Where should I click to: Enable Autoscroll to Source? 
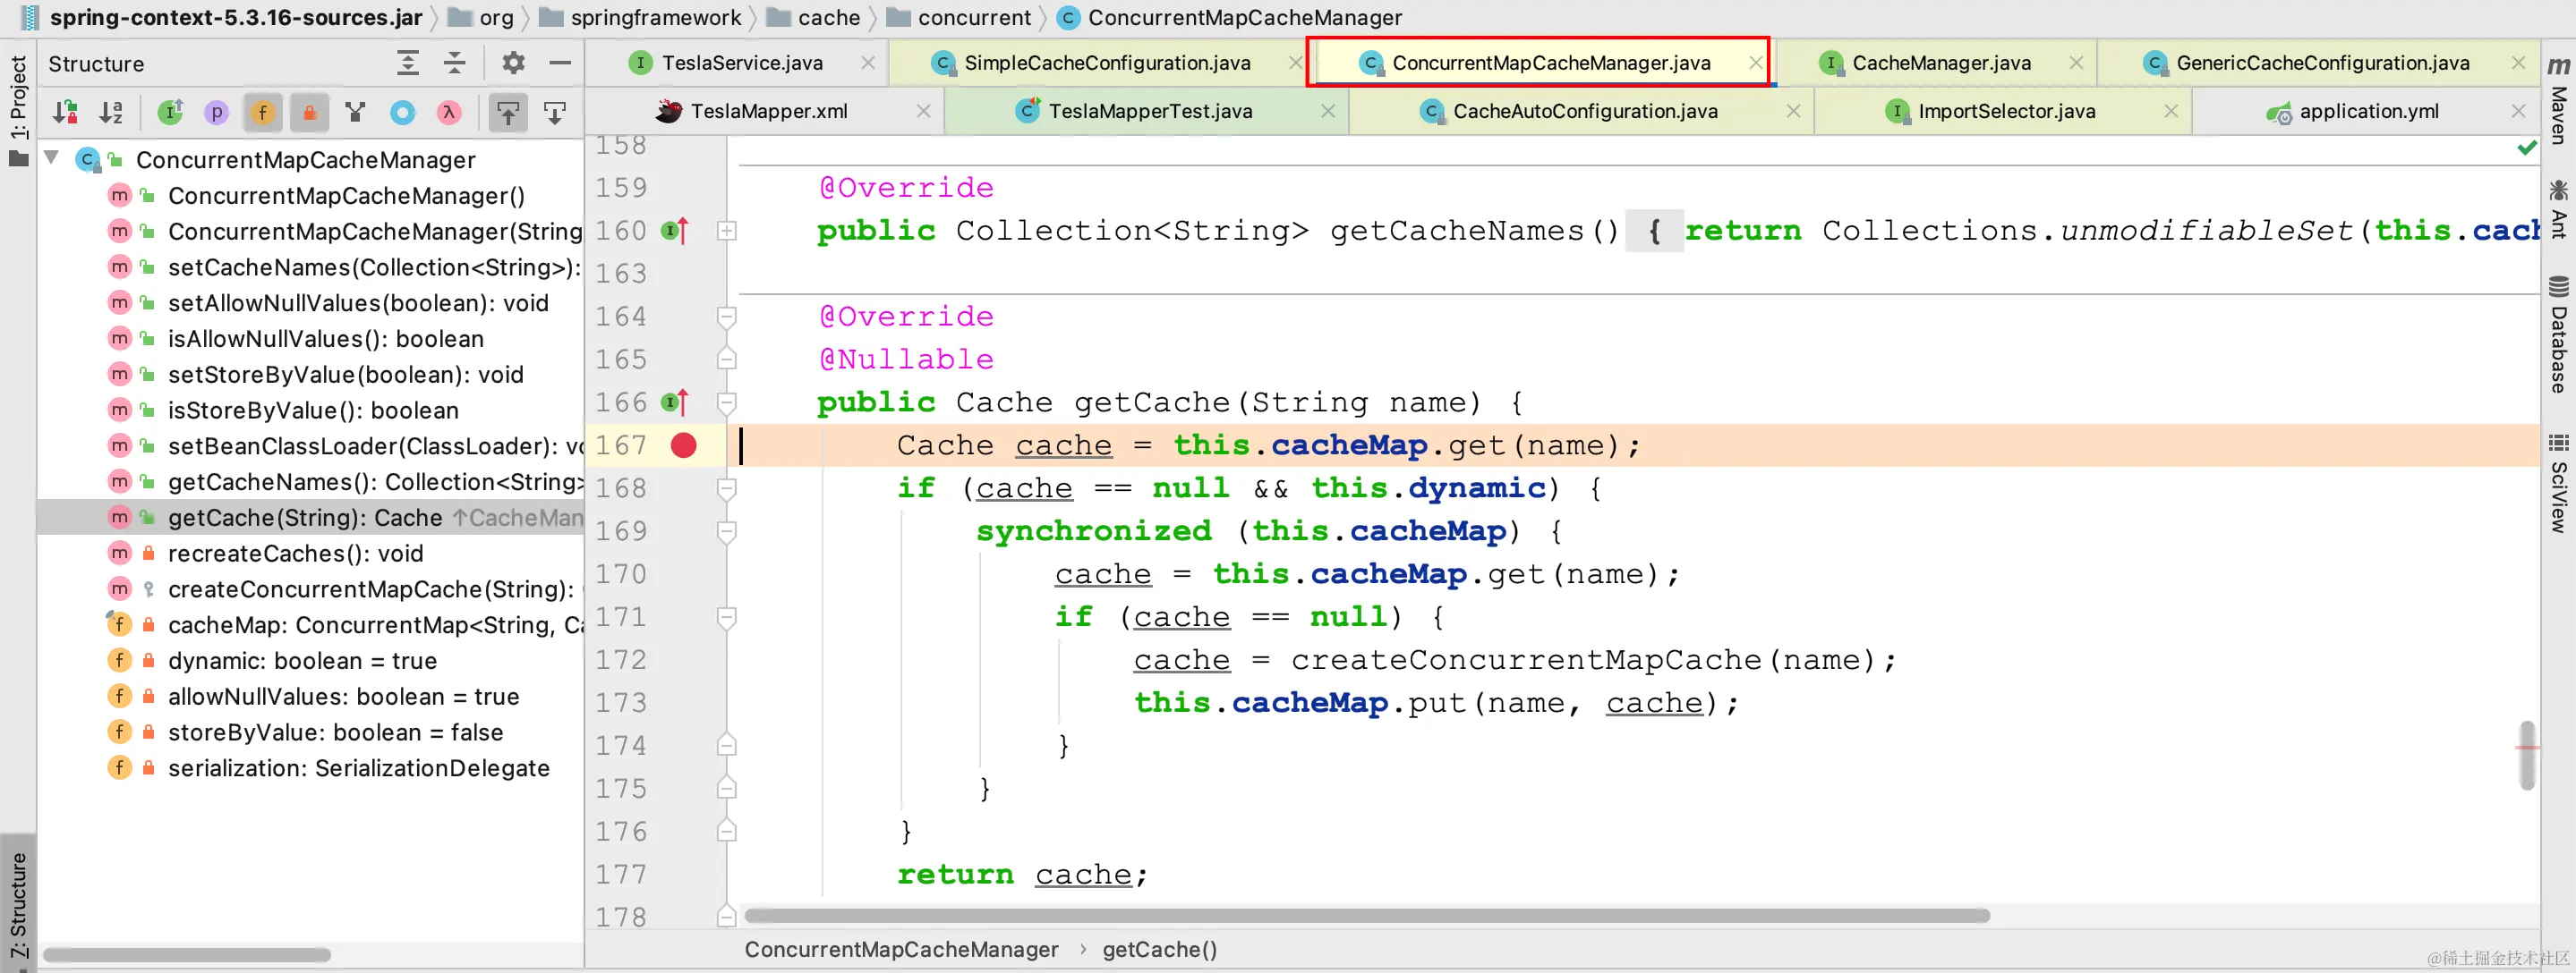(508, 113)
